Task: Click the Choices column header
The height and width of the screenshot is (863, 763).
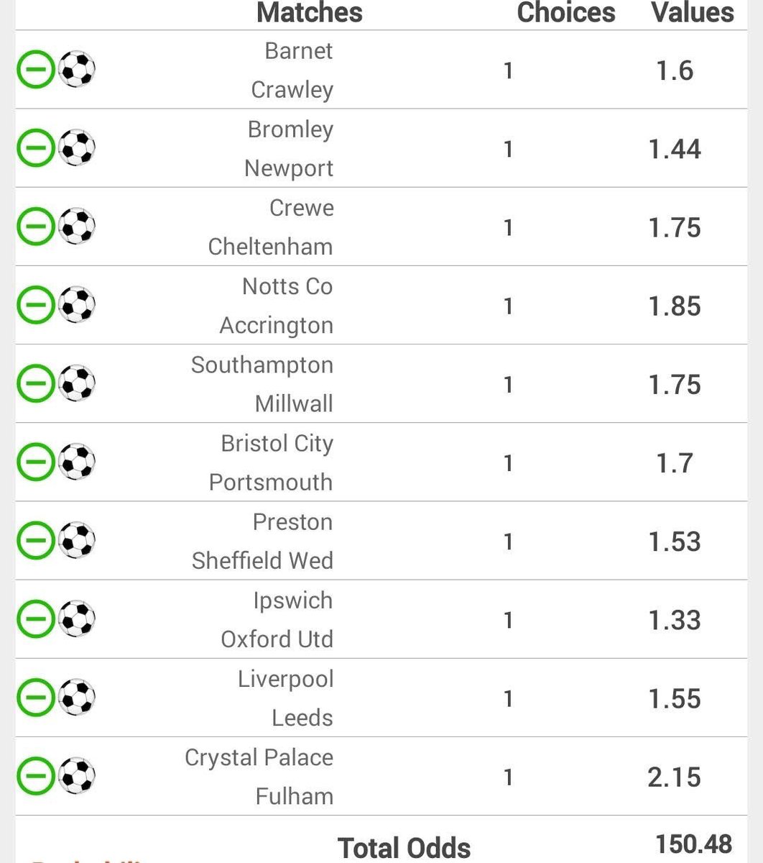Action: click(566, 12)
